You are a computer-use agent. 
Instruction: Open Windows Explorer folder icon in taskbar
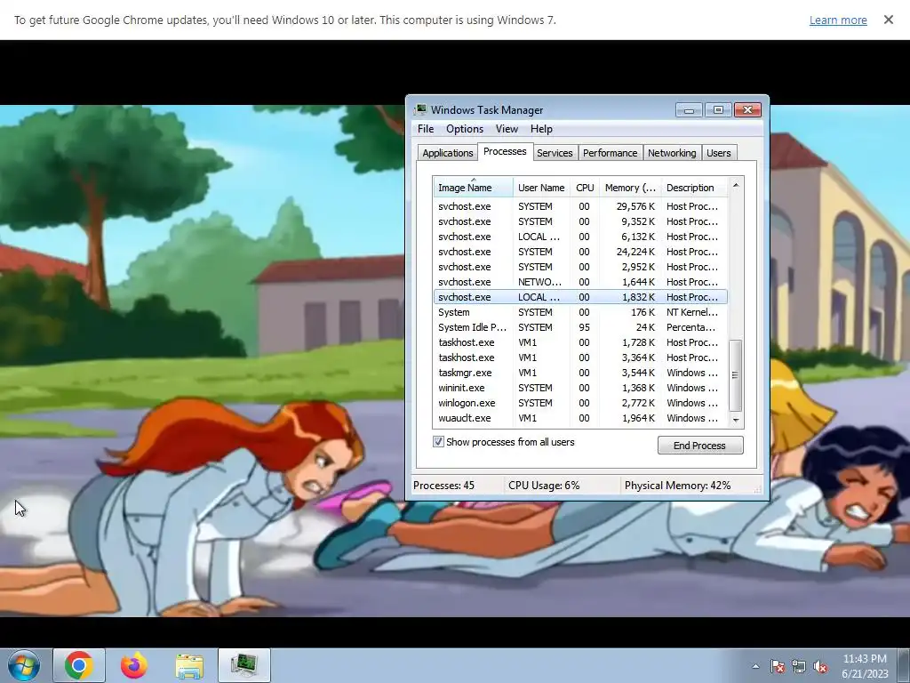[189, 666]
